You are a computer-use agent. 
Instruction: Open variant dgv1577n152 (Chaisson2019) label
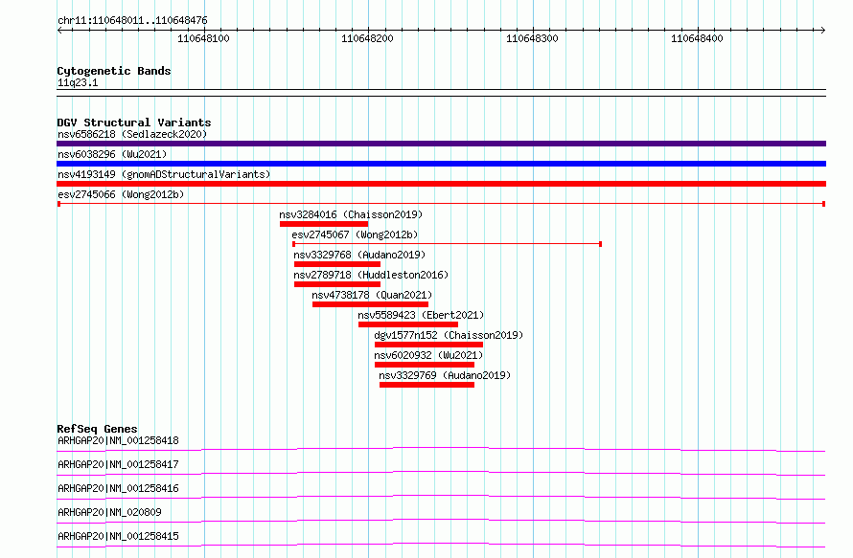point(449,335)
